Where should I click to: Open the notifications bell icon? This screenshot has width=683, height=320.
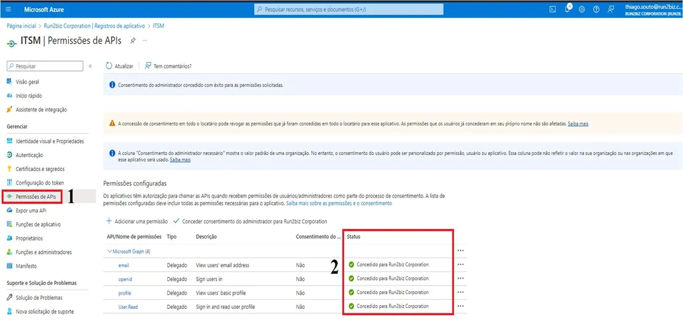coord(567,9)
